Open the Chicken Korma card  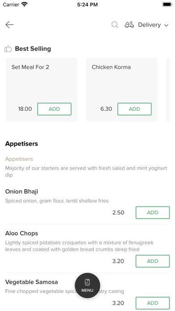tap(122, 90)
